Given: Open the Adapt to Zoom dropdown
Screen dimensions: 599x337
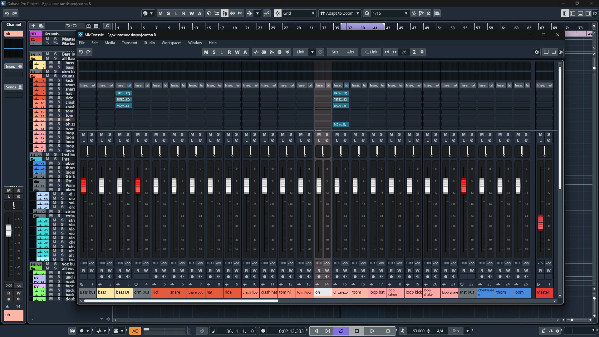Looking at the screenshot, I should [358, 13].
